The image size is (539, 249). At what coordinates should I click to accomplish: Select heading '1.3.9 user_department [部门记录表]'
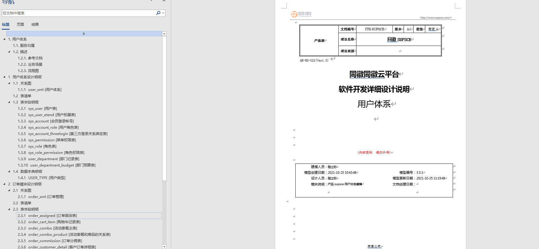[x=48, y=159]
